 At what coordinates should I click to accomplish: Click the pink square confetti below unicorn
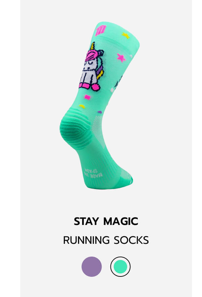[87, 97]
